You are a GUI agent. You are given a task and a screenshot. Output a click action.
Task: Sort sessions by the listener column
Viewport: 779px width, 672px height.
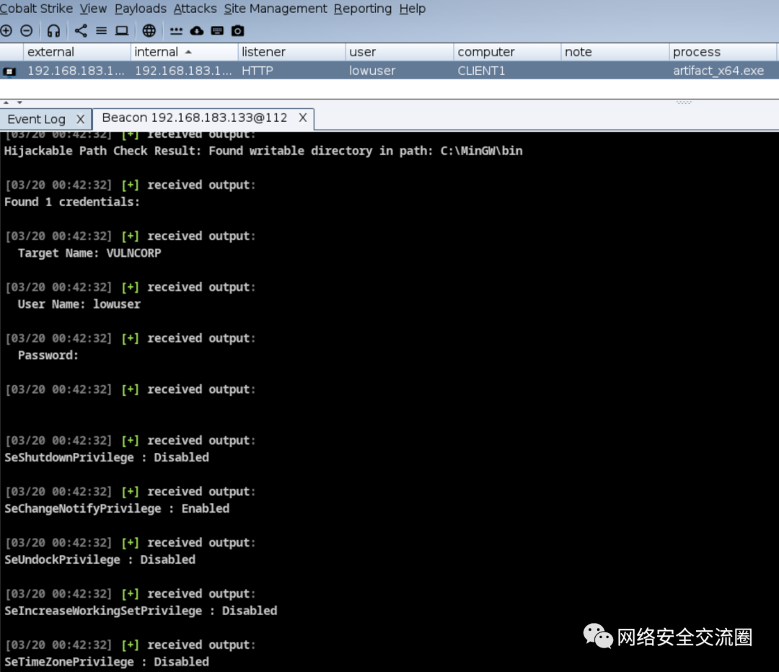coord(291,52)
